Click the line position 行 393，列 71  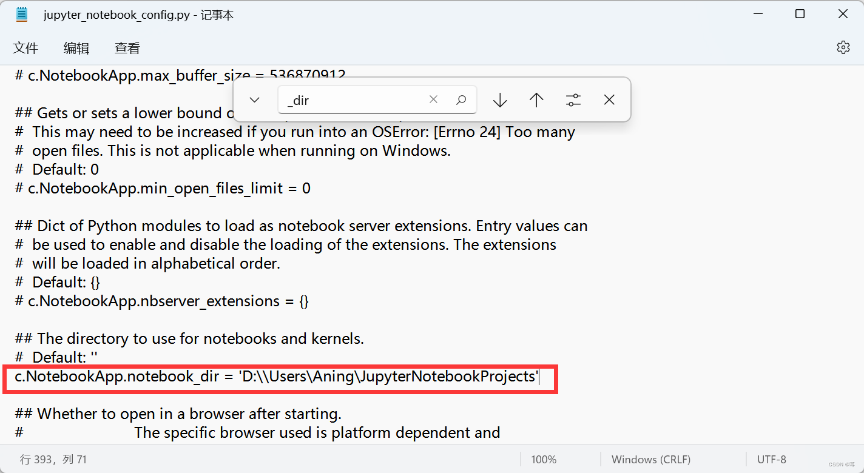(x=53, y=460)
